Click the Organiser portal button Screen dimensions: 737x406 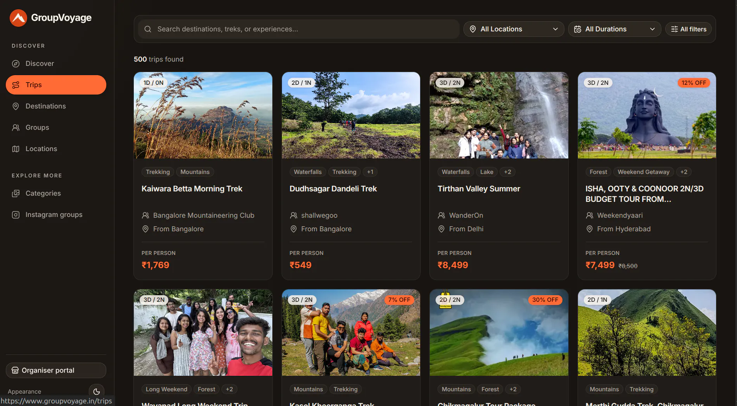[x=56, y=370]
